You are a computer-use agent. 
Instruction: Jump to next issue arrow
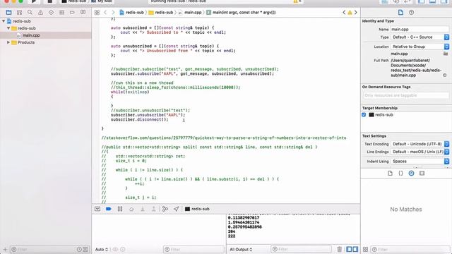click(356, 13)
